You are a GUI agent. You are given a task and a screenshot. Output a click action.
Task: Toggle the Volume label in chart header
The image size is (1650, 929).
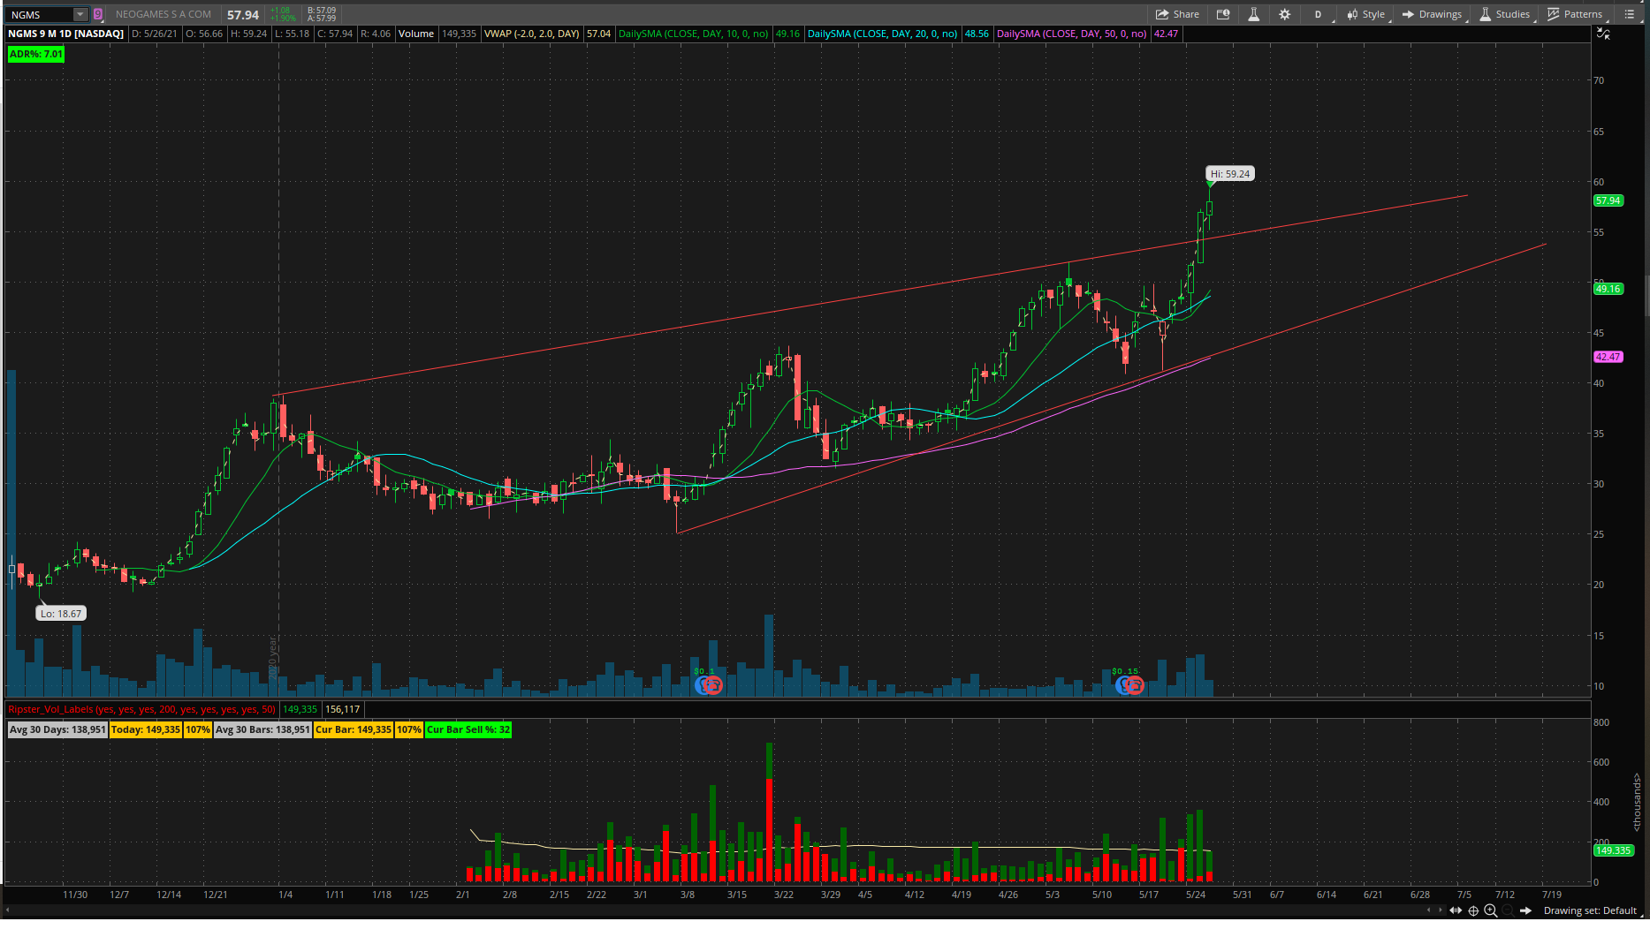(x=415, y=34)
